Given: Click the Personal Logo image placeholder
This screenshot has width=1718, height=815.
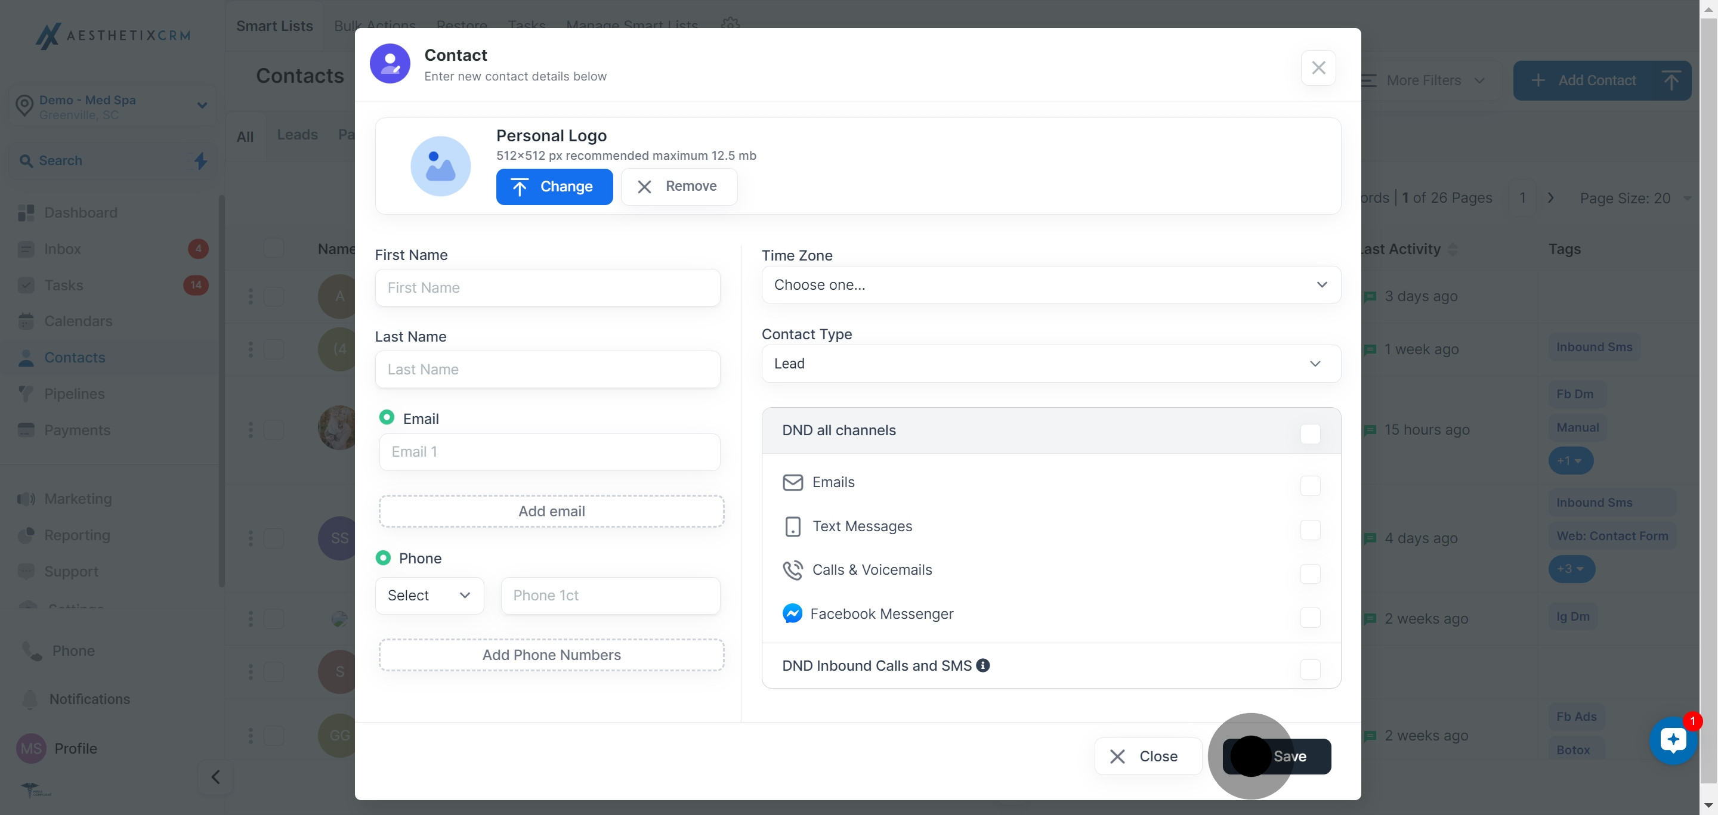Looking at the screenshot, I should [x=440, y=166].
